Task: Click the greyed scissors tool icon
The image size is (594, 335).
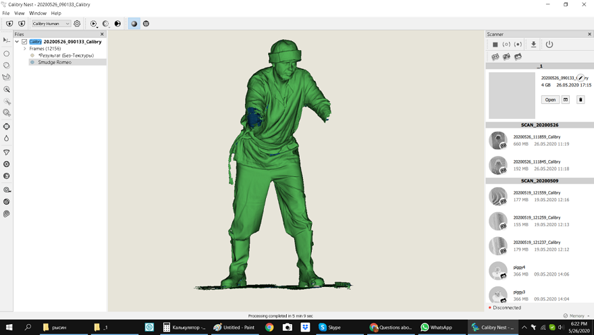Action: pyautogui.click(x=7, y=101)
